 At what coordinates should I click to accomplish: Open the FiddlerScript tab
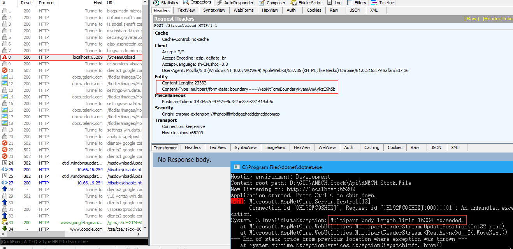tap(306, 3)
